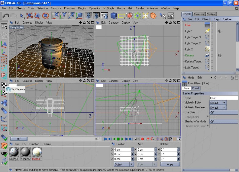Enable Points mode in left palette
The image size is (239, 172).
(x=4, y=60)
